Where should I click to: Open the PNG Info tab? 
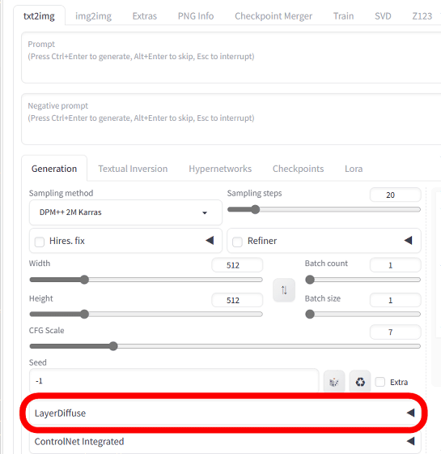(196, 16)
